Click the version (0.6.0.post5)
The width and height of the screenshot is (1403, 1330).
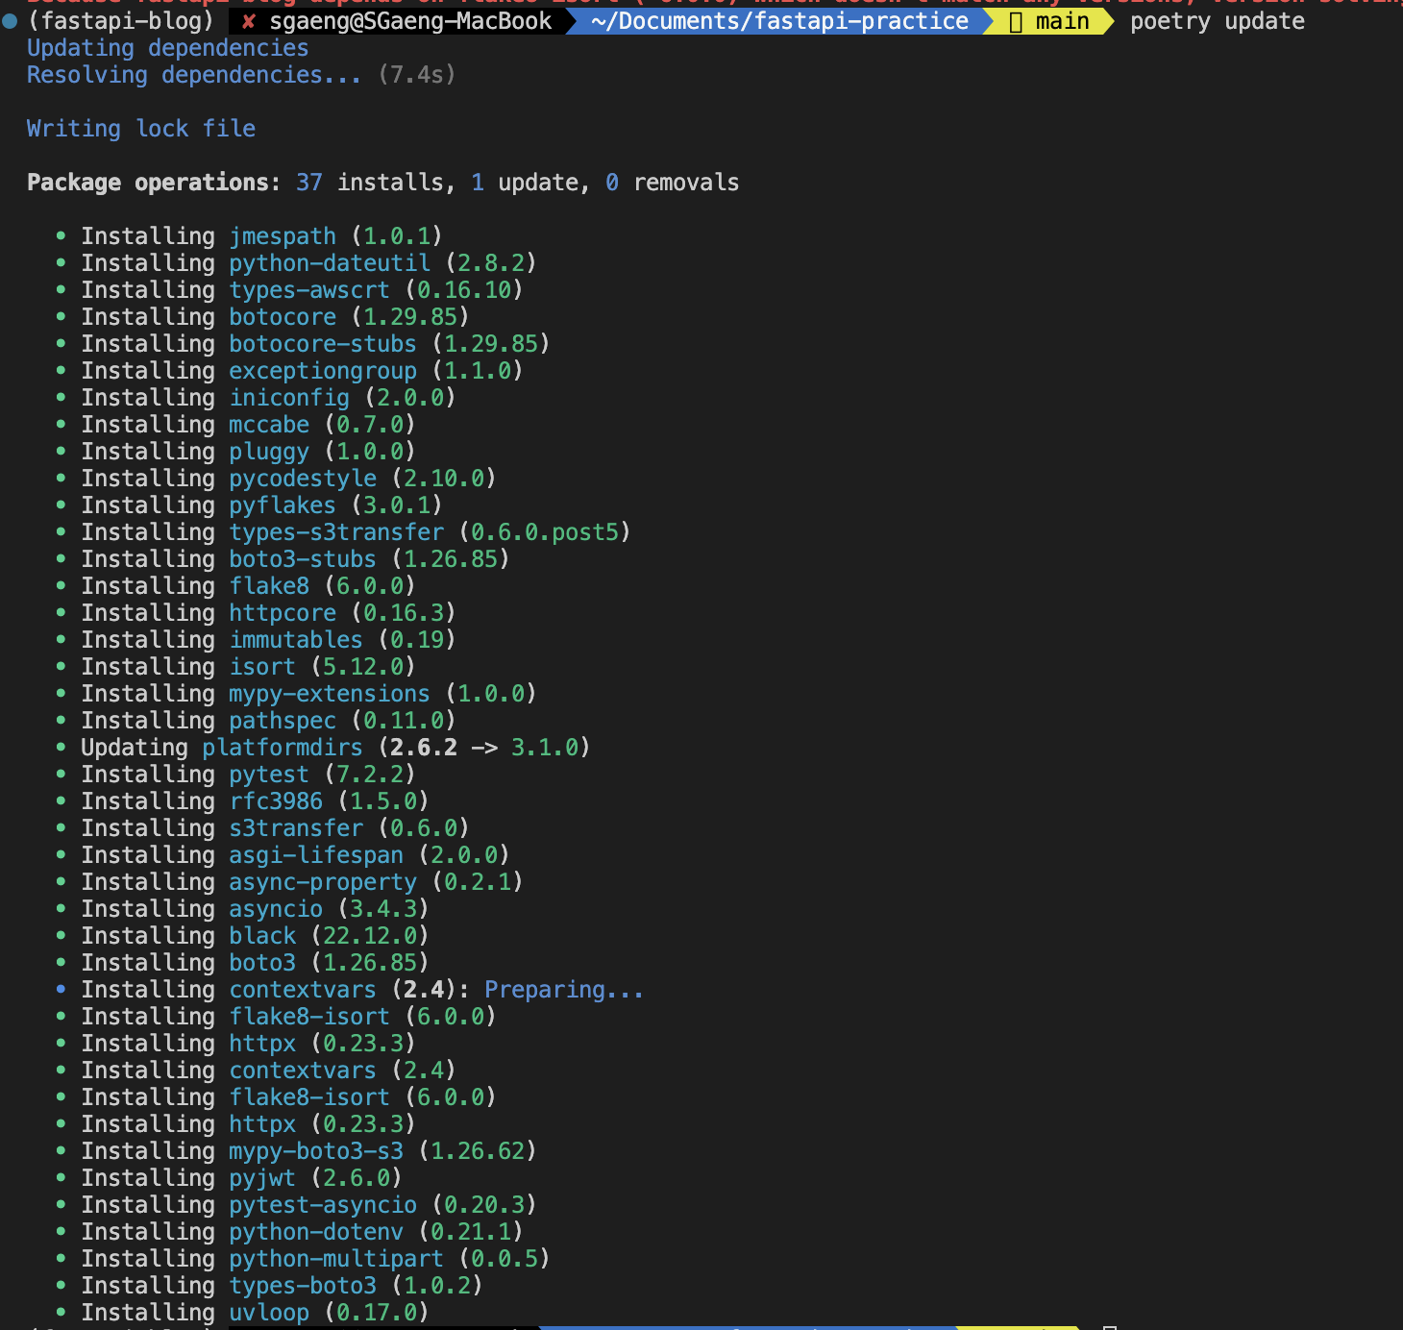[x=545, y=532]
